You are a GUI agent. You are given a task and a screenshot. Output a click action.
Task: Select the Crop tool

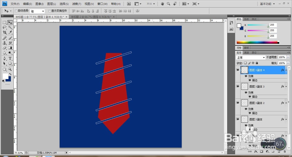[4, 33]
